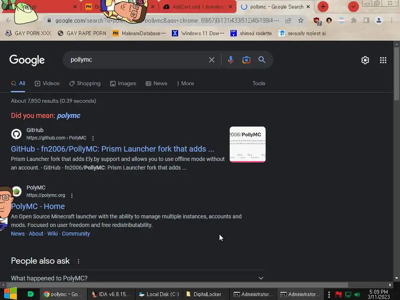Open the Wiki sitelink under PolyMC
Screen dimensions: 400x300
click(x=53, y=234)
